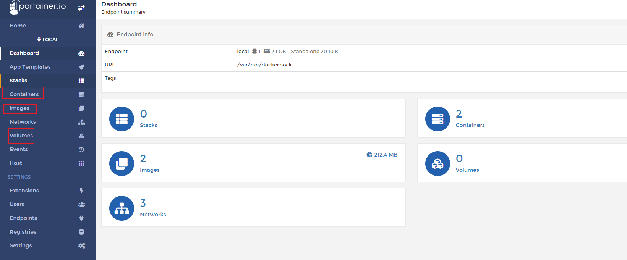
Task: Click the CPU icon beside local
Action: coord(254,51)
